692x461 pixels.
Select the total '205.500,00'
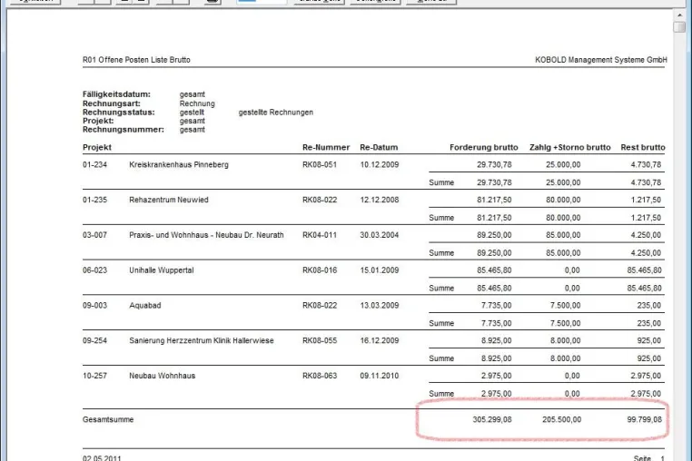(561, 419)
